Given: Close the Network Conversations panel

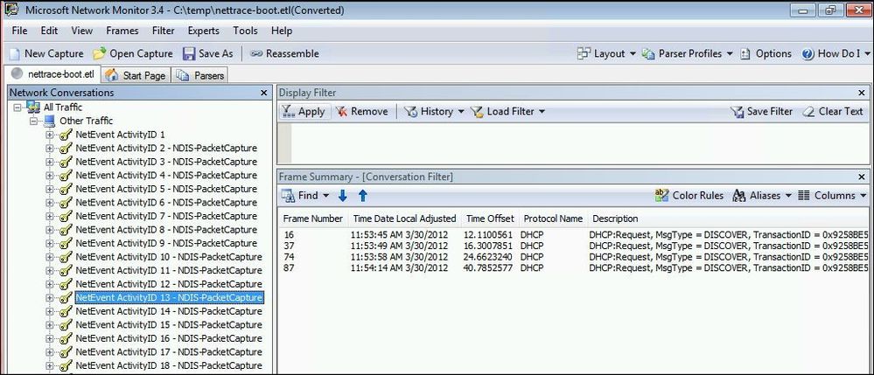Looking at the screenshot, I should click(x=263, y=93).
